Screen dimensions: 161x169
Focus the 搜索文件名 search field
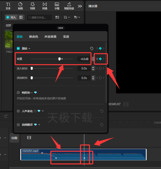tap(39, 17)
